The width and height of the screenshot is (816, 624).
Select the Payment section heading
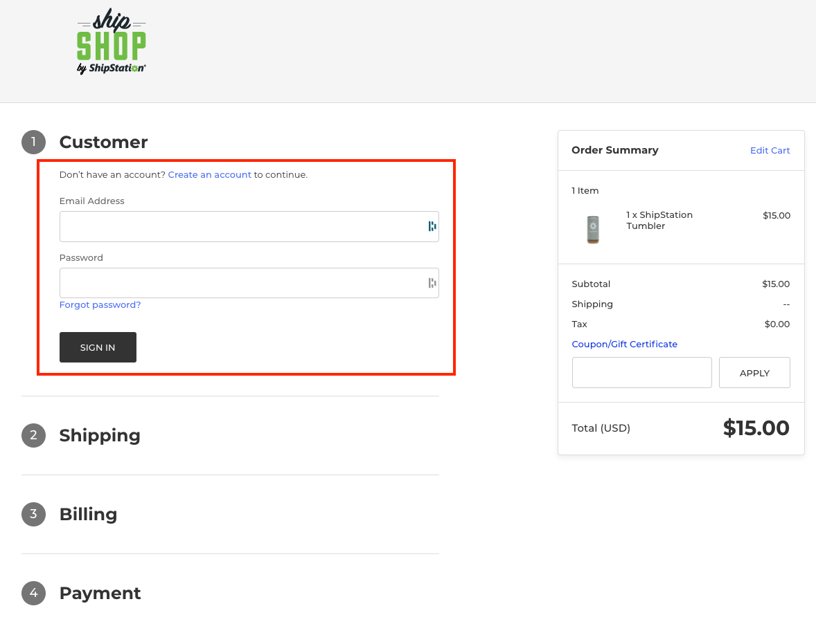100,593
